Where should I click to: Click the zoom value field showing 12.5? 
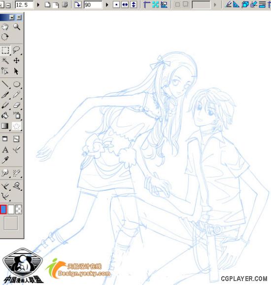pos(24,5)
